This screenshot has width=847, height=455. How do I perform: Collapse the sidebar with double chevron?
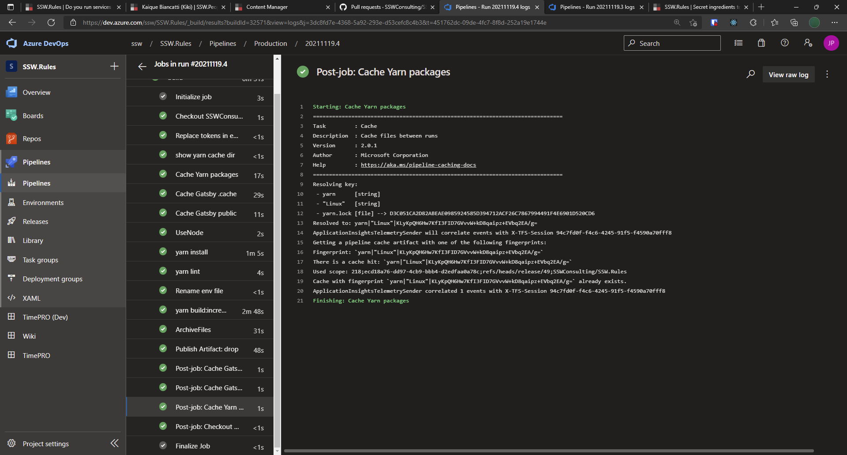[114, 443]
